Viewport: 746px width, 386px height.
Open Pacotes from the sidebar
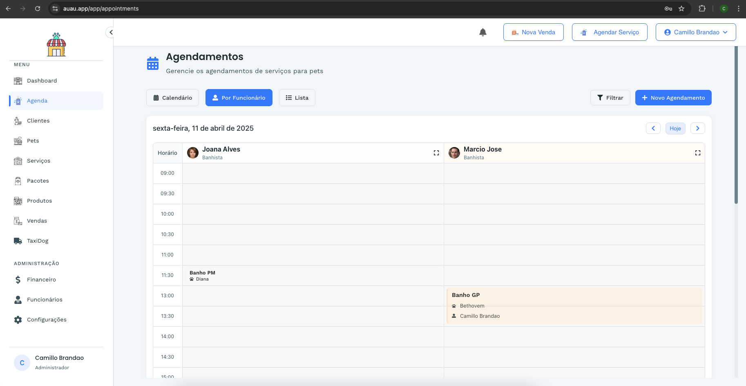click(56, 181)
